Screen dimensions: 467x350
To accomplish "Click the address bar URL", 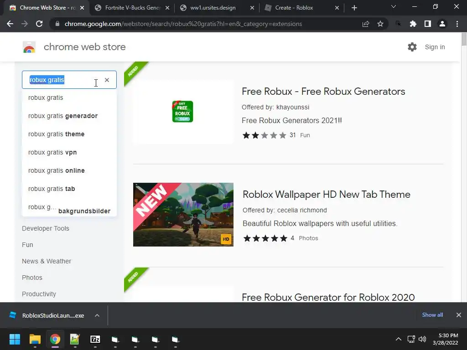I will 183,24.
